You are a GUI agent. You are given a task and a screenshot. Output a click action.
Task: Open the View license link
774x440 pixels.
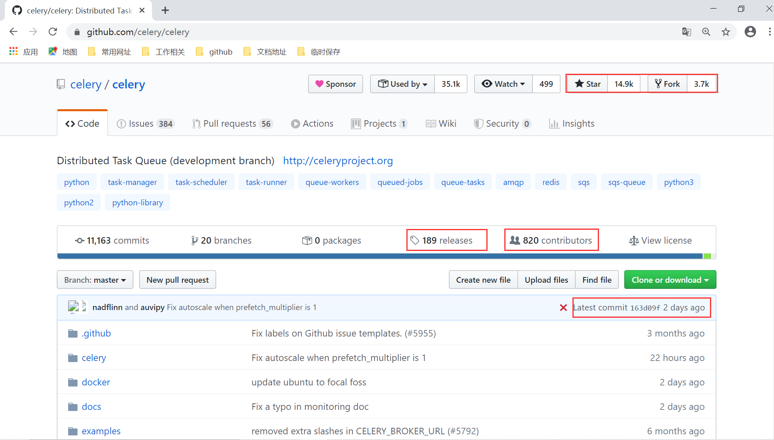[660, 240]
